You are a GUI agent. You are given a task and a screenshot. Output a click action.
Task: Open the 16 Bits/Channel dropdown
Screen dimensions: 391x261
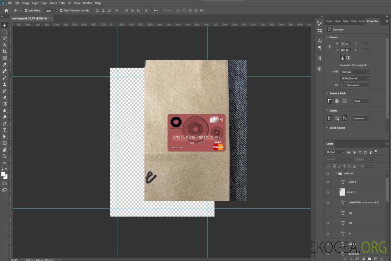click(x=355, y=78)
